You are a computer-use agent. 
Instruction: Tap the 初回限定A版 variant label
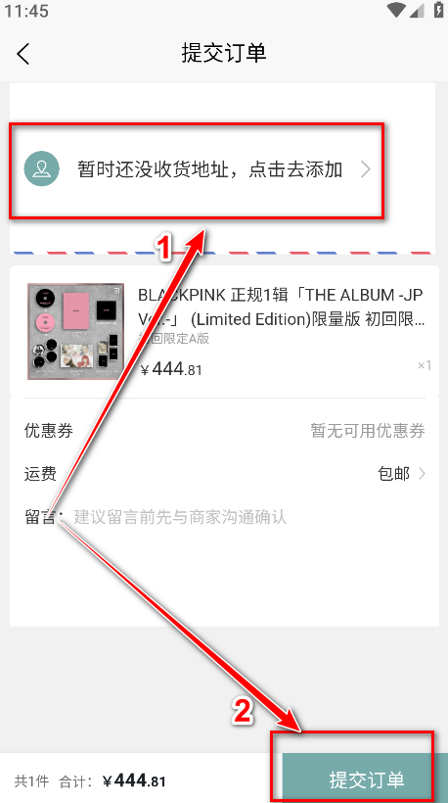(174, 339)
